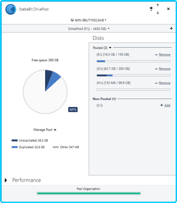The image size is (177, 203).
Task: Click the Pool Organization label
Action: coord(89,189)
